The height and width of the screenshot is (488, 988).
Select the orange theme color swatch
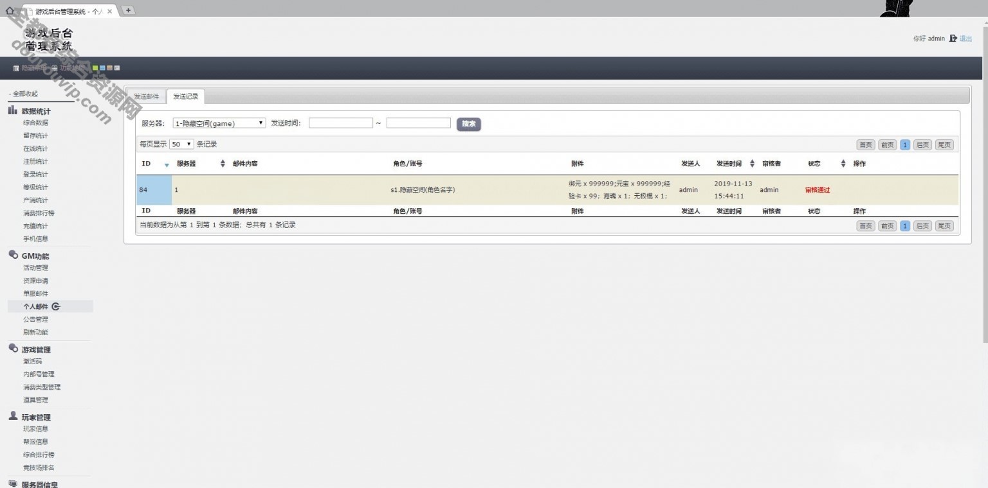click(110, 68)
